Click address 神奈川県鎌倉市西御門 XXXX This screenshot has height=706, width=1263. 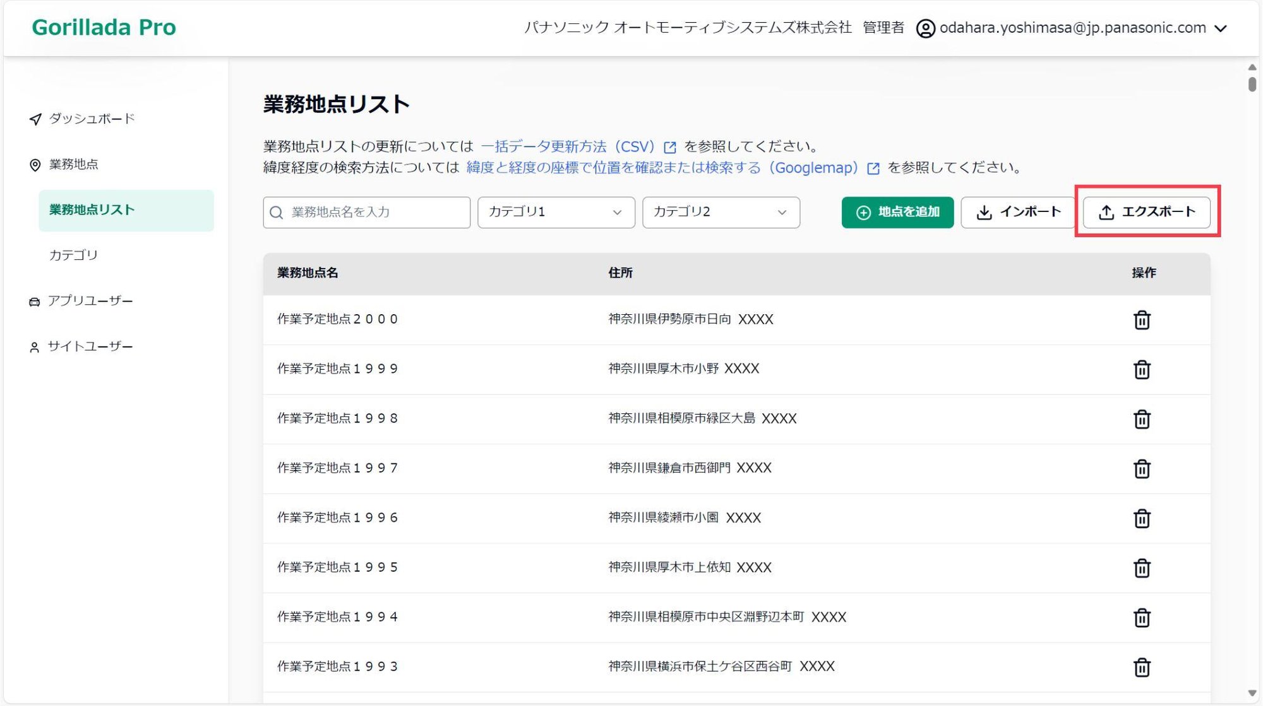(x=690, y=468)
